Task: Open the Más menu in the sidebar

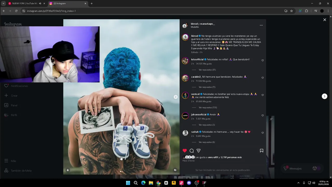Action: click(10, 161)
